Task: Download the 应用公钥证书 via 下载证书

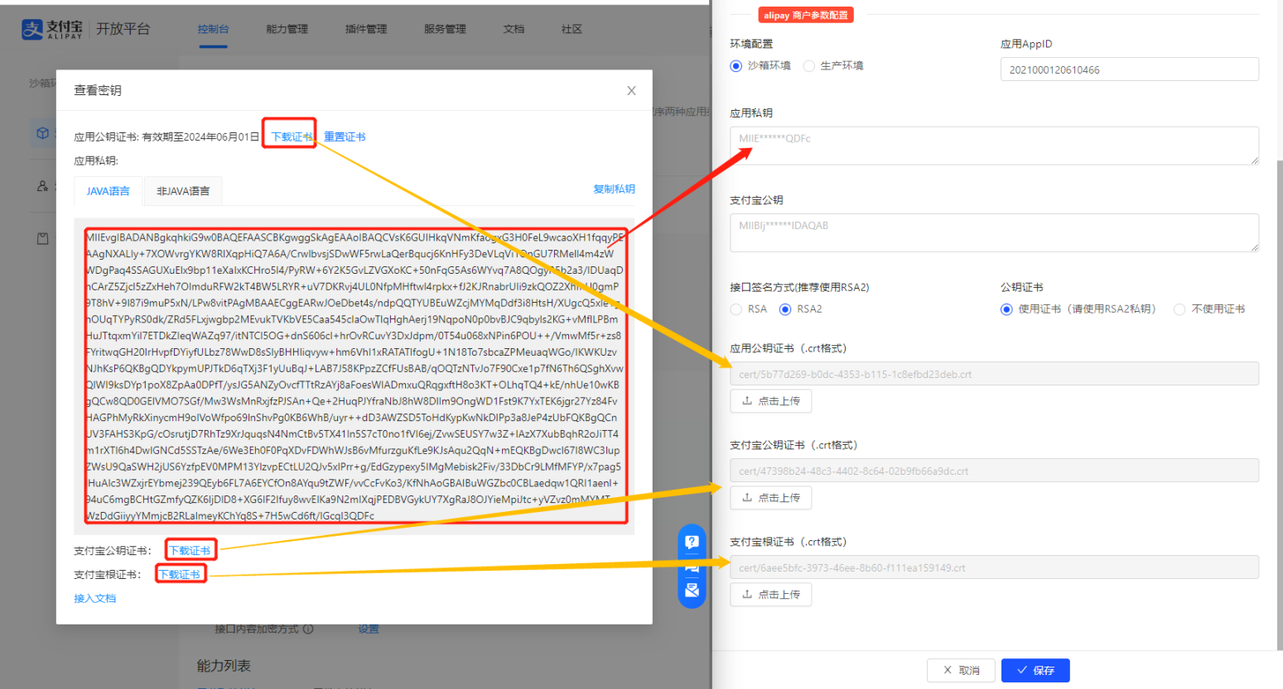Action: point(292,136)
